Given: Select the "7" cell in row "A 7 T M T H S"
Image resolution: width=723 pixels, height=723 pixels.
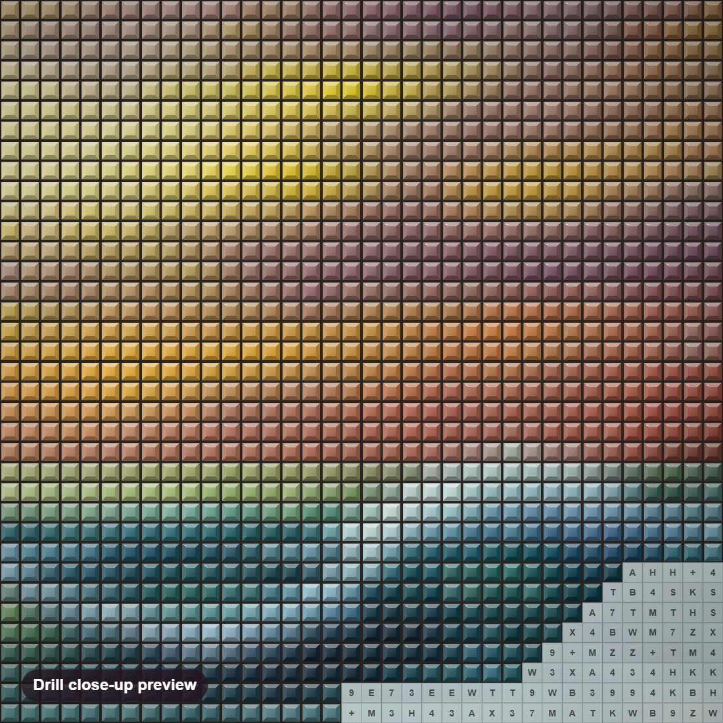Looking at the screenshot, I should (x=613, y=613).
